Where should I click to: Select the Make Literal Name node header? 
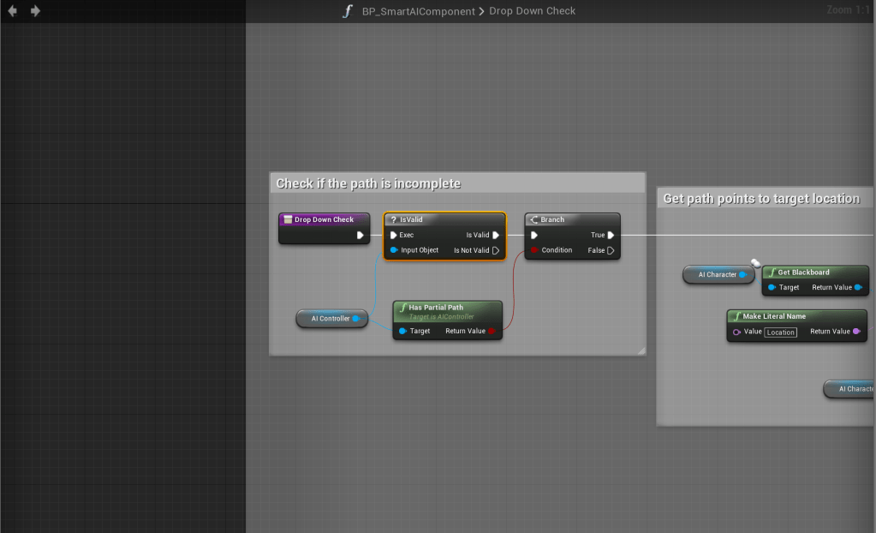pos(796,316)
